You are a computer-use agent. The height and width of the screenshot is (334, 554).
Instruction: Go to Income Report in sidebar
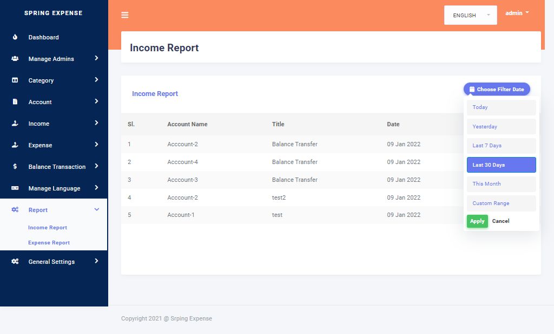[48, 228]
